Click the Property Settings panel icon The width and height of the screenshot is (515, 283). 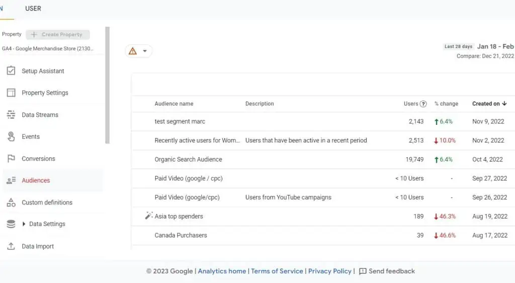(x=11, y=93)
